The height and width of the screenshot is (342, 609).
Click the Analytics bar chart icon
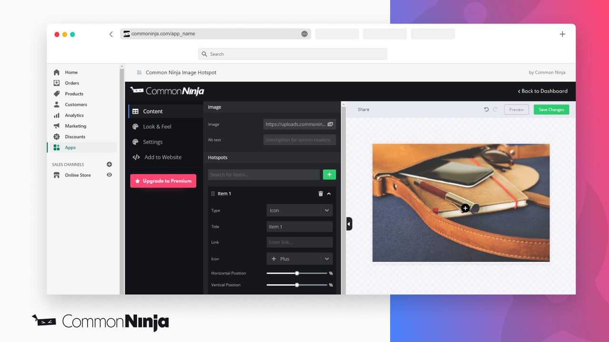click(57, 115)
